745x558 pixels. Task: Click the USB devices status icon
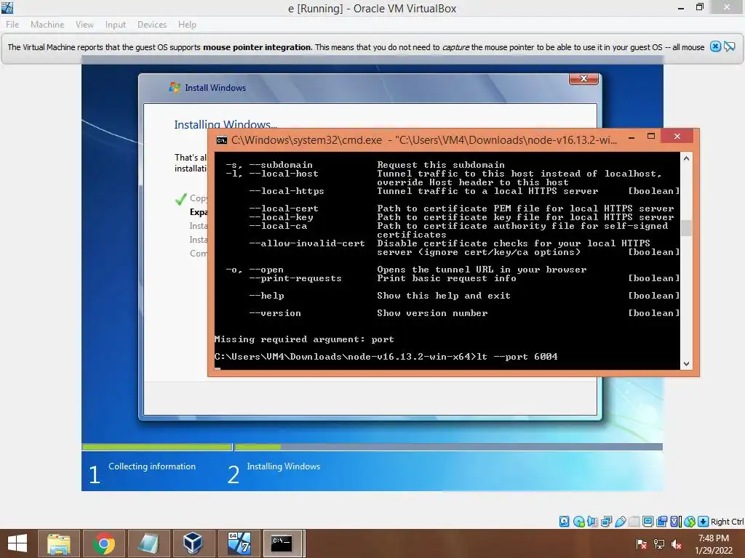pyautogui.click(x=621, y=522)
